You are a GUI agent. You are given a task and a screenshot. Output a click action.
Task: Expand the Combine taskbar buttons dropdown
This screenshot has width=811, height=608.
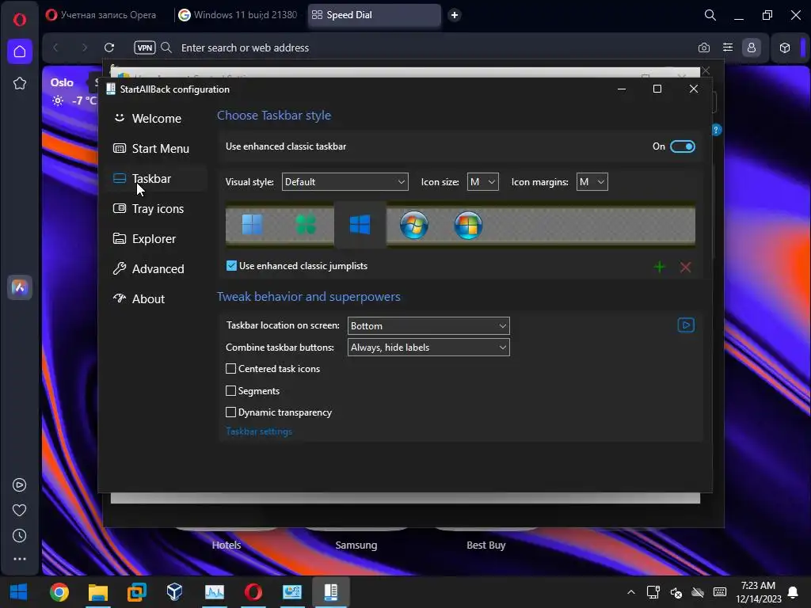(x=428, y=348)
